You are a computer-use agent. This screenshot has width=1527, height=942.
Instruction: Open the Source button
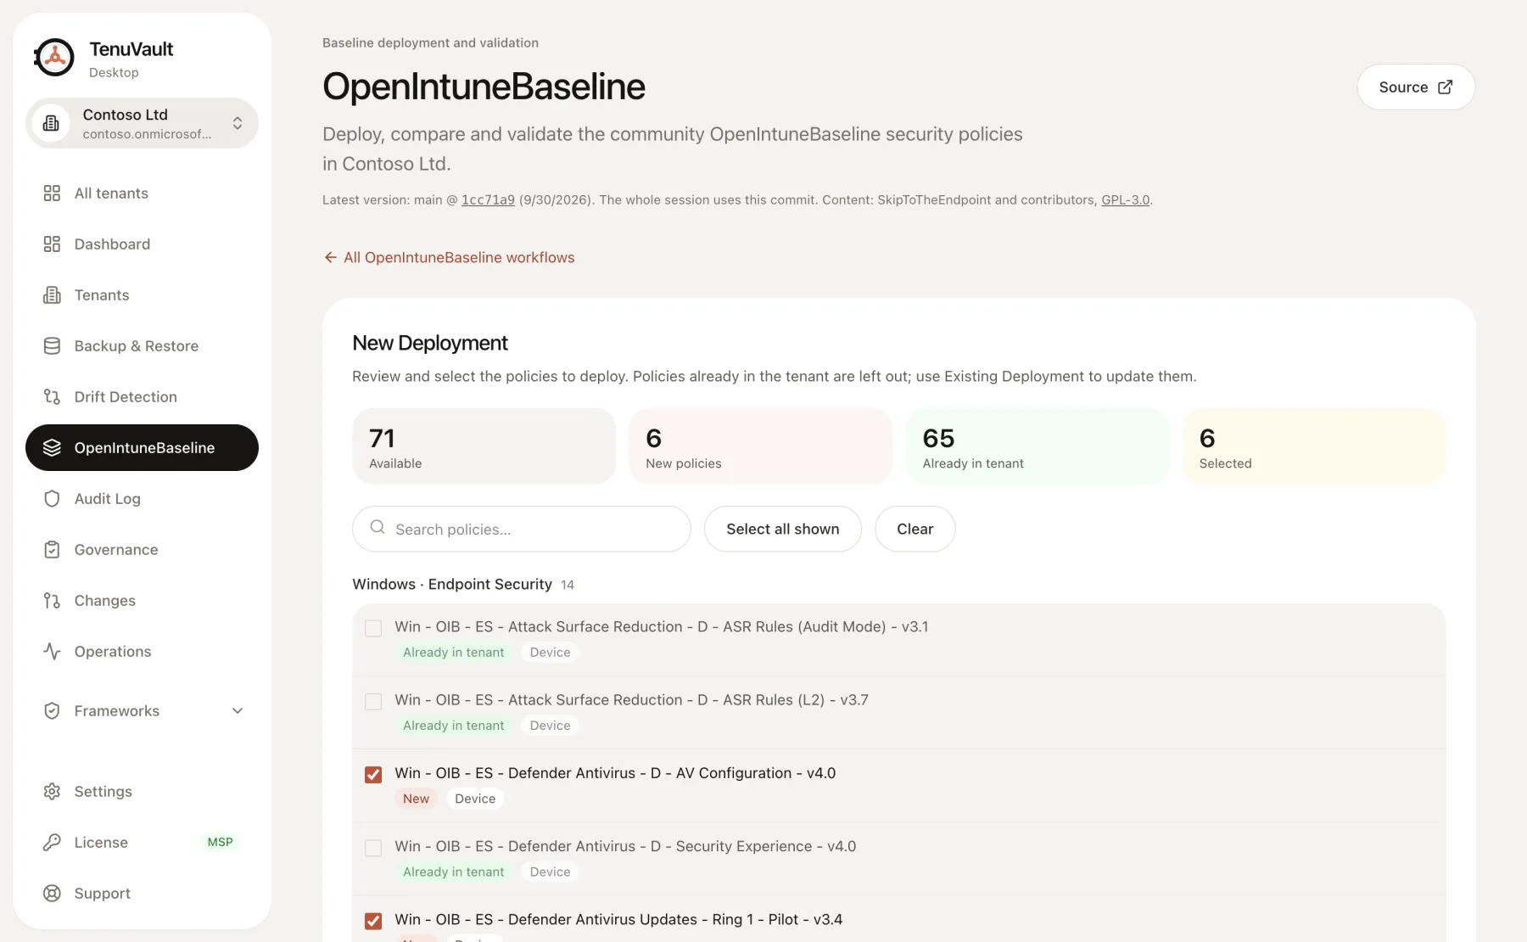pyautogui.click(x=1416, y=87)
